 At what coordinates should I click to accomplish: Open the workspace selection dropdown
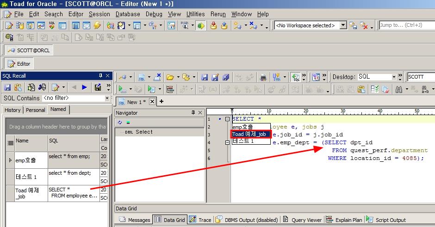coord(343,25)
